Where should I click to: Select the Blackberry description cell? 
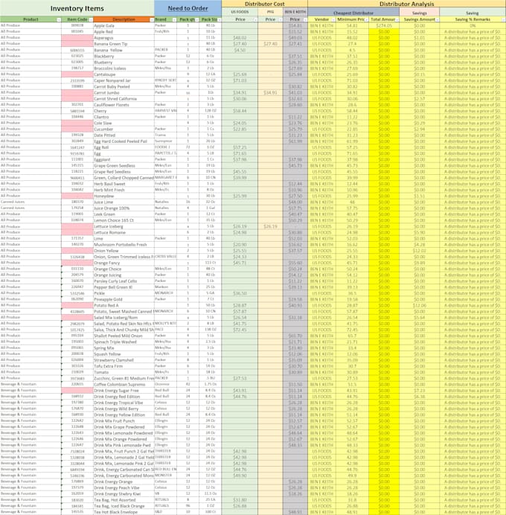[x=124, y=56]
